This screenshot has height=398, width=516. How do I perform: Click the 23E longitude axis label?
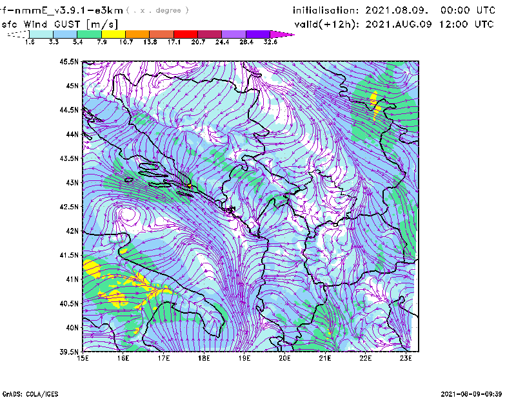pos(406,358)
